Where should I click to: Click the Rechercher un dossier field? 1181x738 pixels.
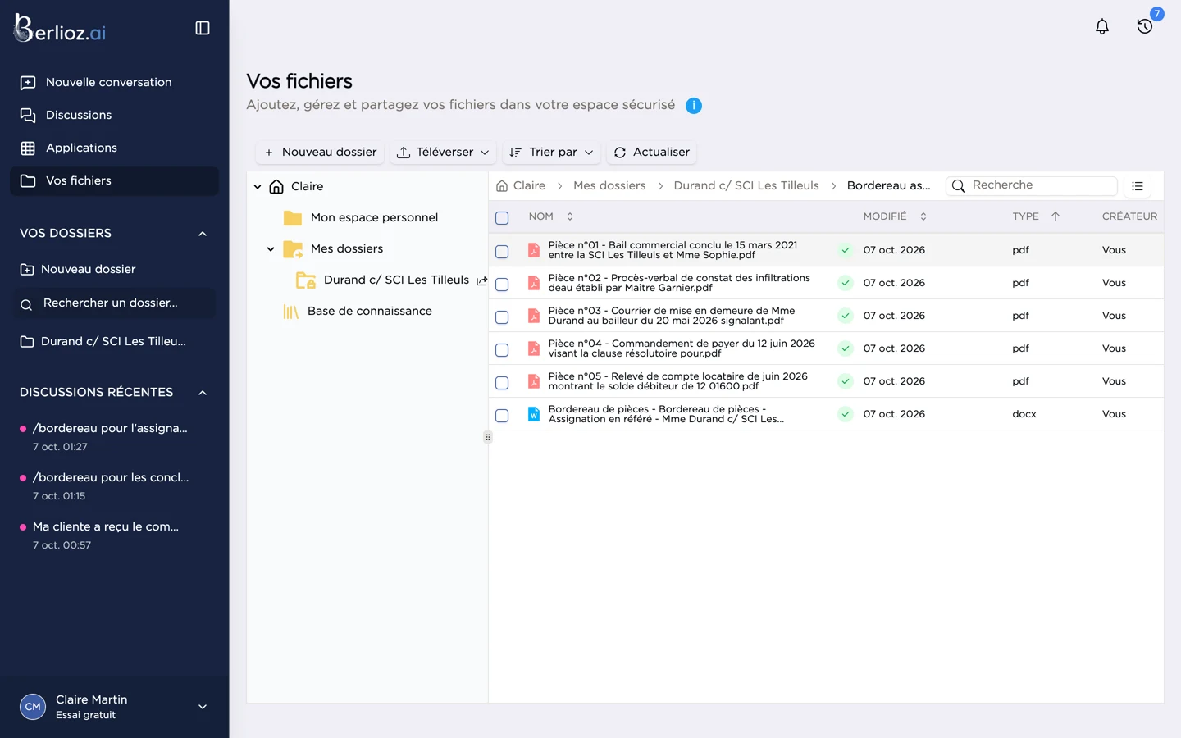114,303
